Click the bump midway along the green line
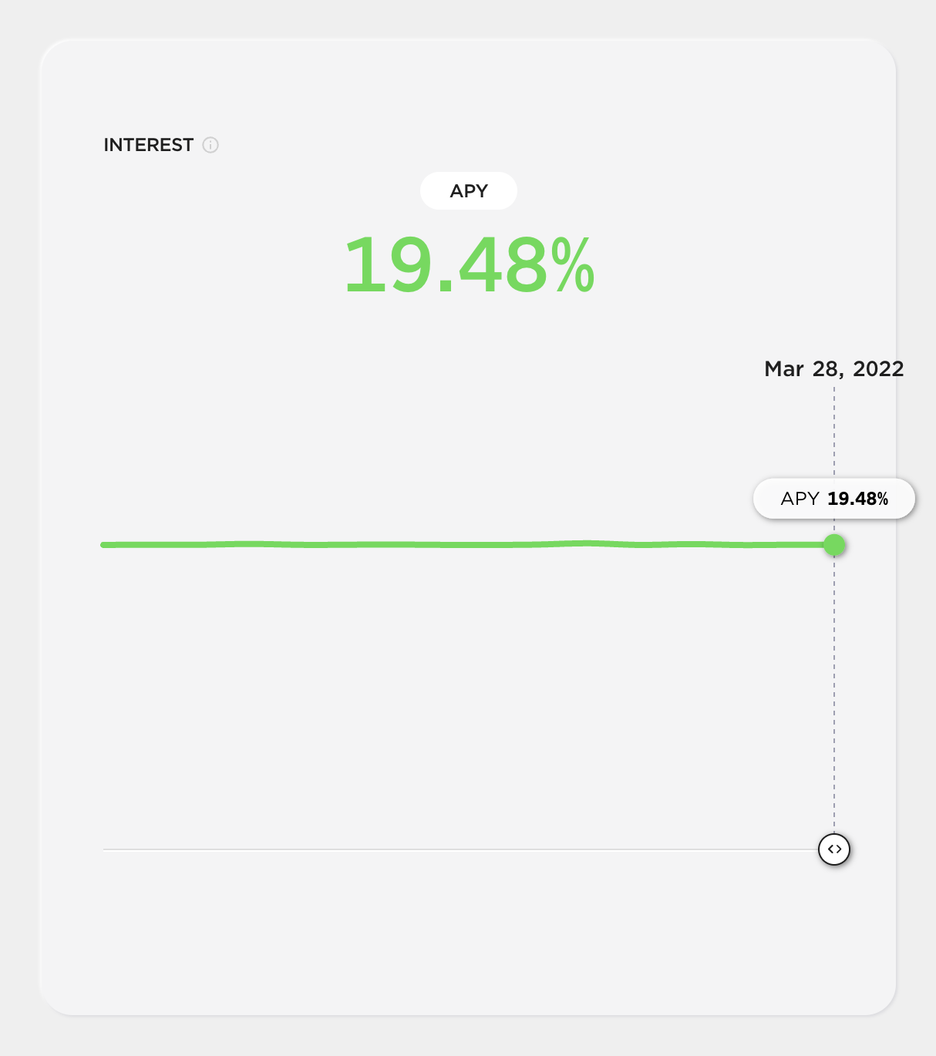The image size is (936, 1056). 588,543
